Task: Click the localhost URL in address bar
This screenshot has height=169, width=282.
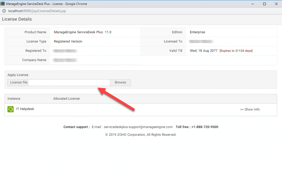Action: [37, 11]
